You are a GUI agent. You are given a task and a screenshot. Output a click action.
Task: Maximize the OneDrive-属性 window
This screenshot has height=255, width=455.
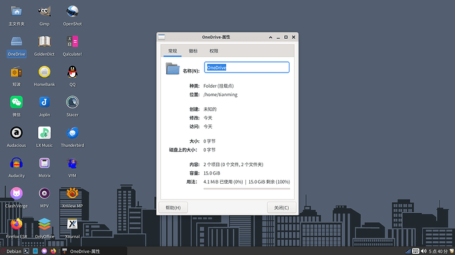(x=286, y=37)
